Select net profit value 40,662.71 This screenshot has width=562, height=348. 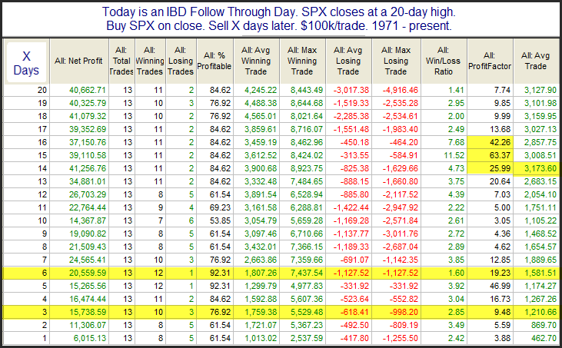pos(88,90)
